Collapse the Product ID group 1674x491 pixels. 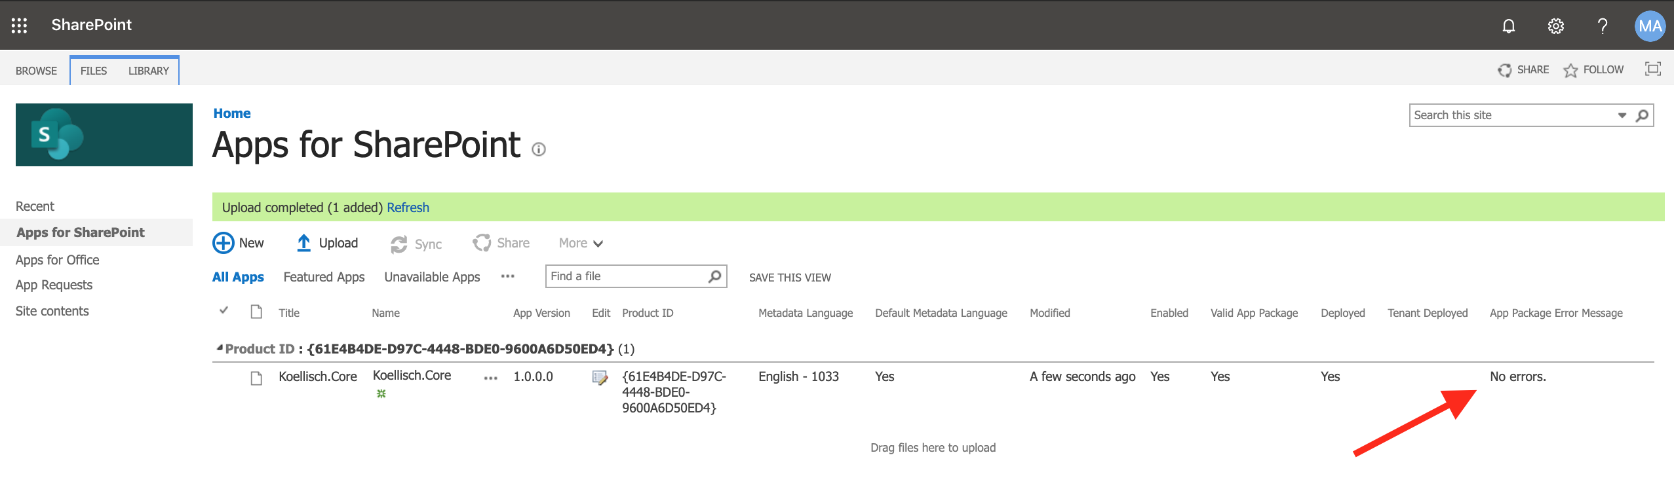click(x=220, y=348)
